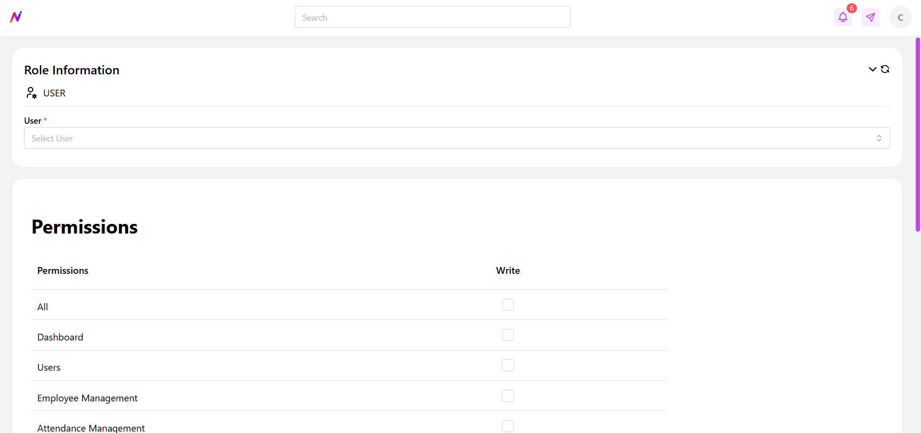
Task: Click the red notification count badge
Action: click(x=852, y=8)
